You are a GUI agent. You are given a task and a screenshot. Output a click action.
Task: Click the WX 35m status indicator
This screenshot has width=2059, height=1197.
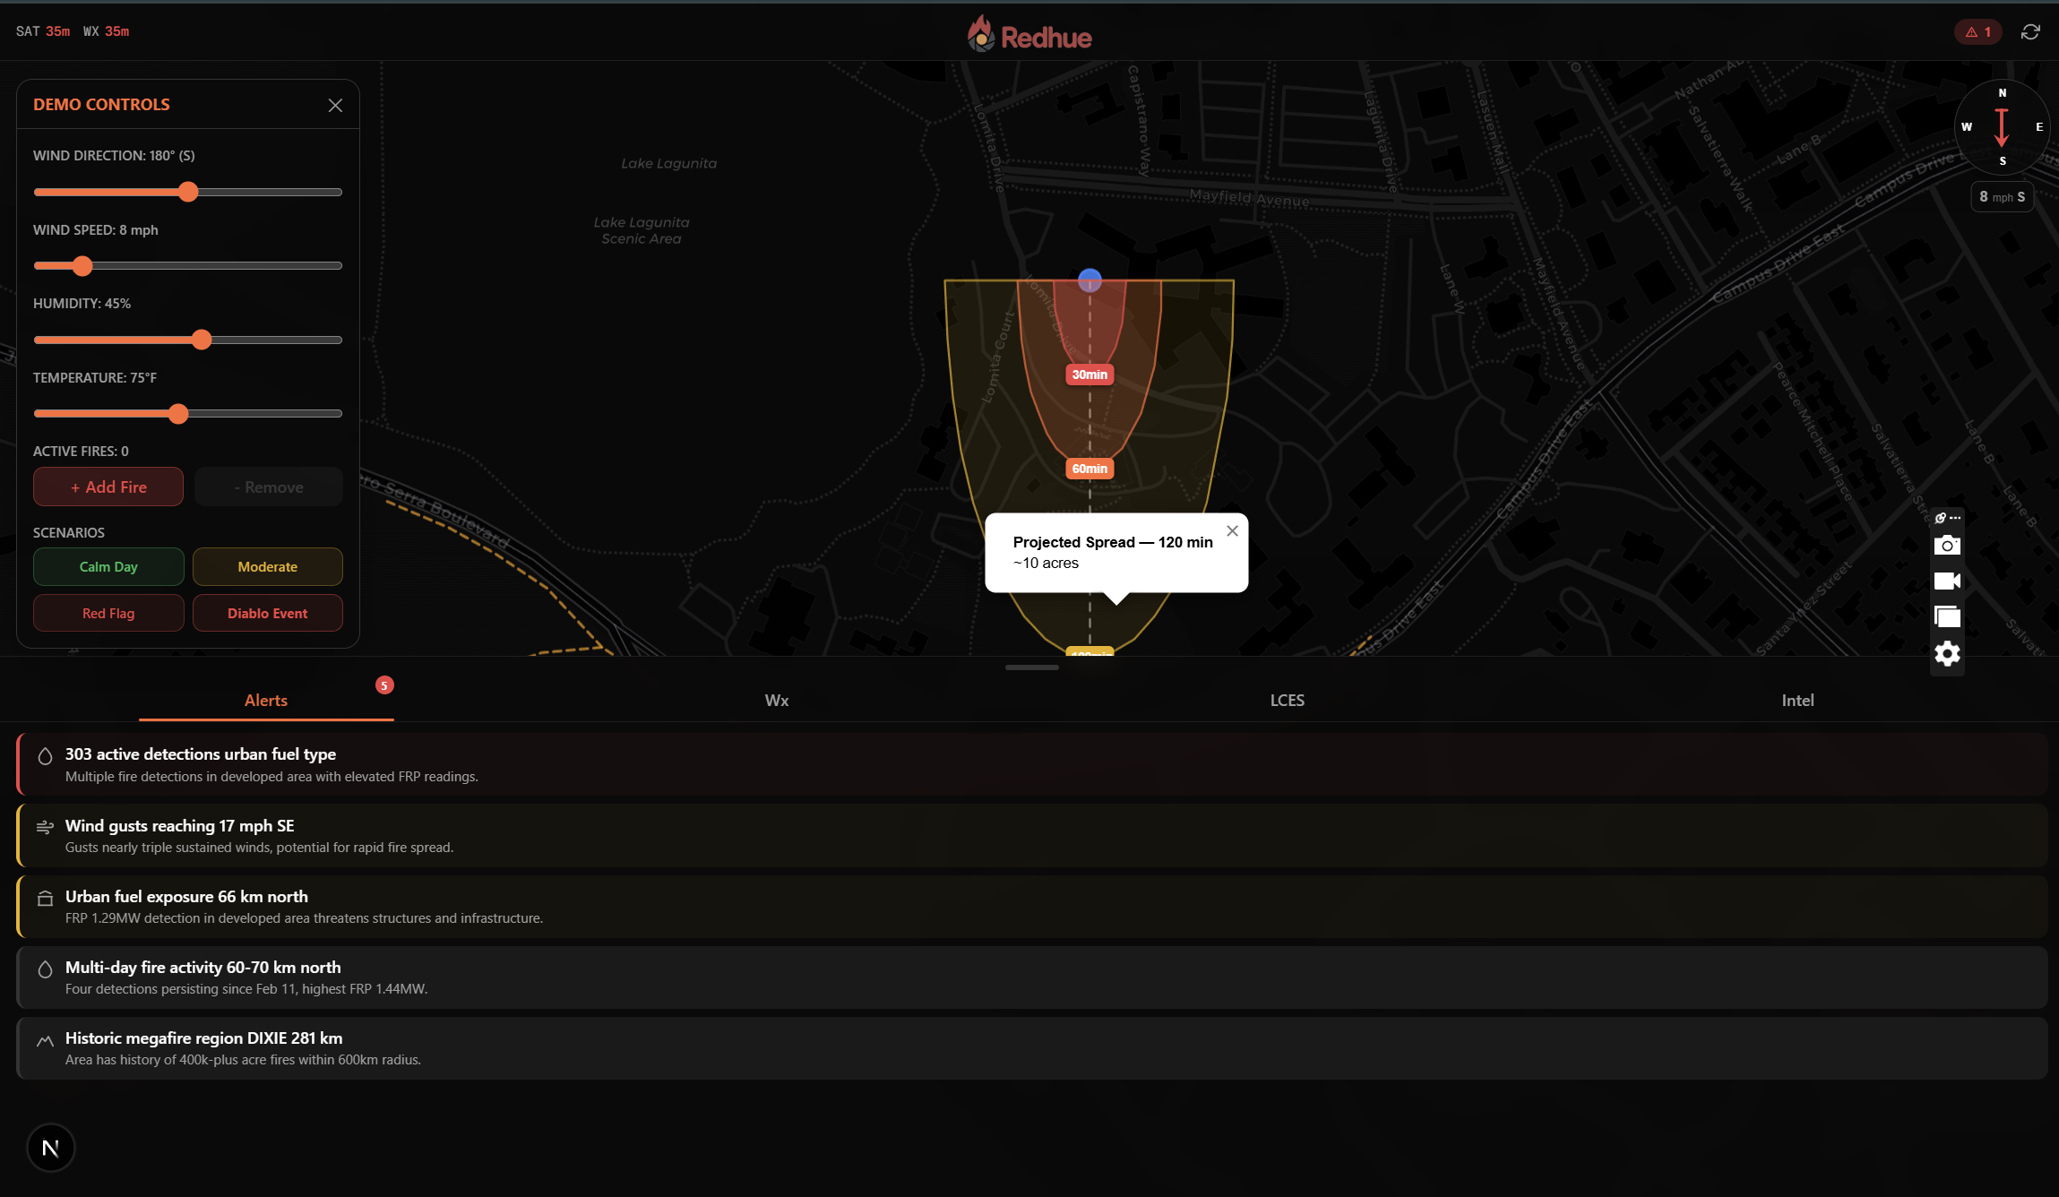[x=106, y=31]
